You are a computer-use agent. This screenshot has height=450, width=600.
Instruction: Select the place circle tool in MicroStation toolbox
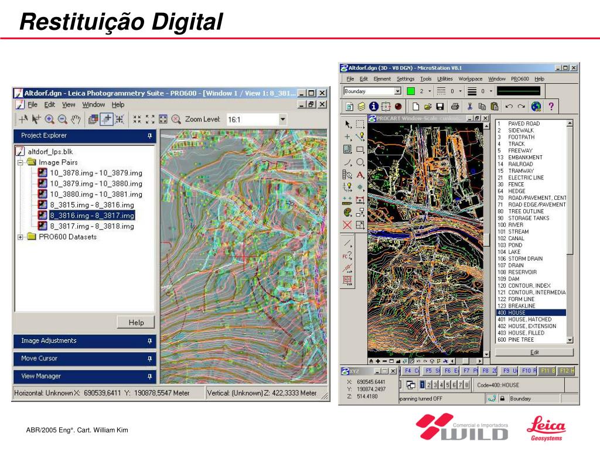coord(360,162)
